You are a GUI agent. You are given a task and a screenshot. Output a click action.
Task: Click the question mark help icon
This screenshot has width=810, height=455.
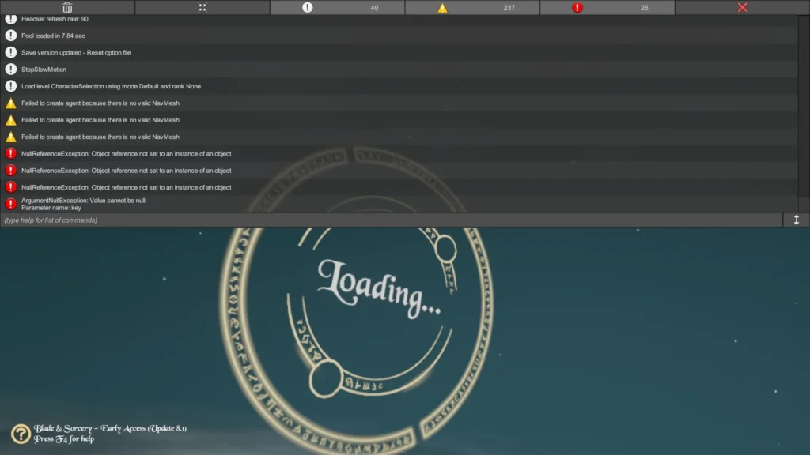pyautogui.click(x=21, y=434)
